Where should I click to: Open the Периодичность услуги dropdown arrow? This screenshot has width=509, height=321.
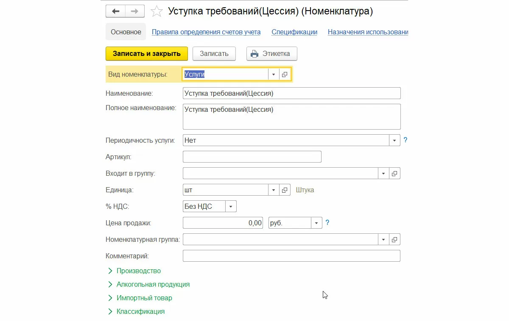(x=395, y=140)
